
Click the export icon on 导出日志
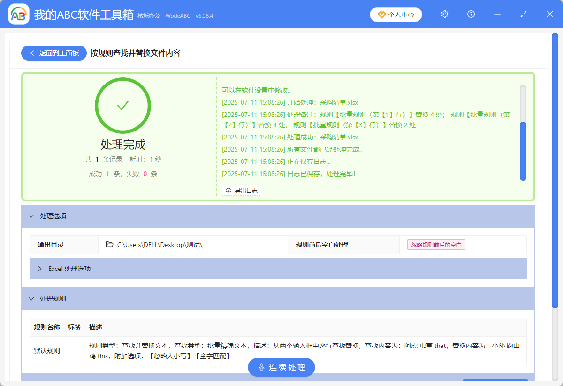[x=228, y=190]
